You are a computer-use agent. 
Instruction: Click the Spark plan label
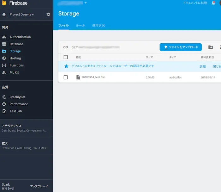tap(6, 185)
